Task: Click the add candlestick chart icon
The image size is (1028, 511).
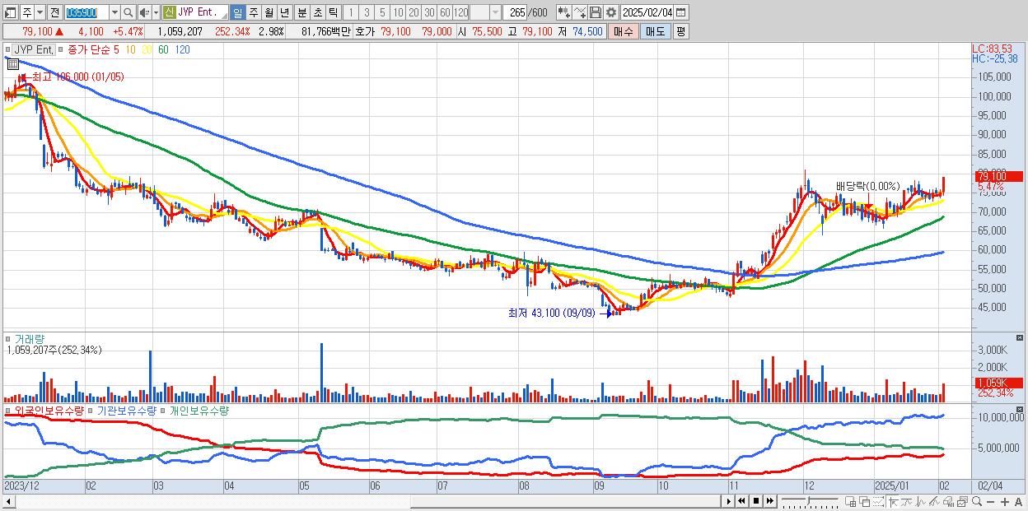Action: 564,12
